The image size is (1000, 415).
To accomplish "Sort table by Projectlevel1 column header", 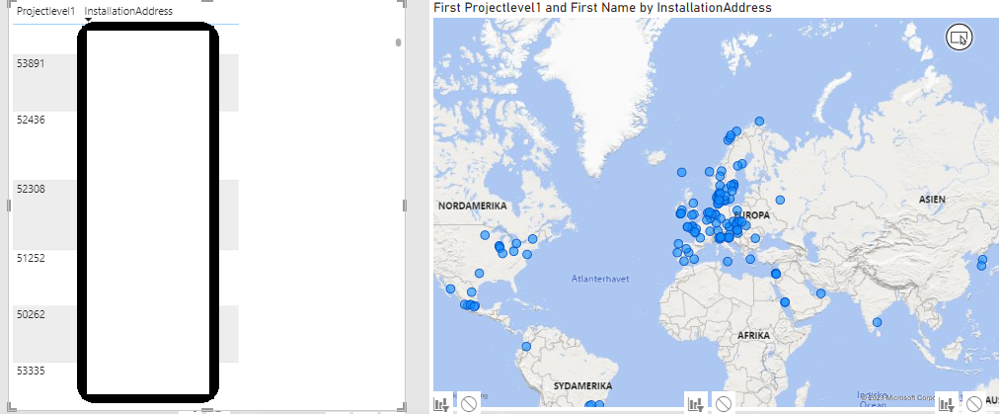I will pyautogui.click(x=45, y=12).
